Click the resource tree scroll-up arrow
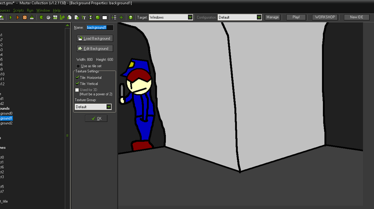Image resolution: width=374 pixels, height=209 pixels. tap(67, 25)
